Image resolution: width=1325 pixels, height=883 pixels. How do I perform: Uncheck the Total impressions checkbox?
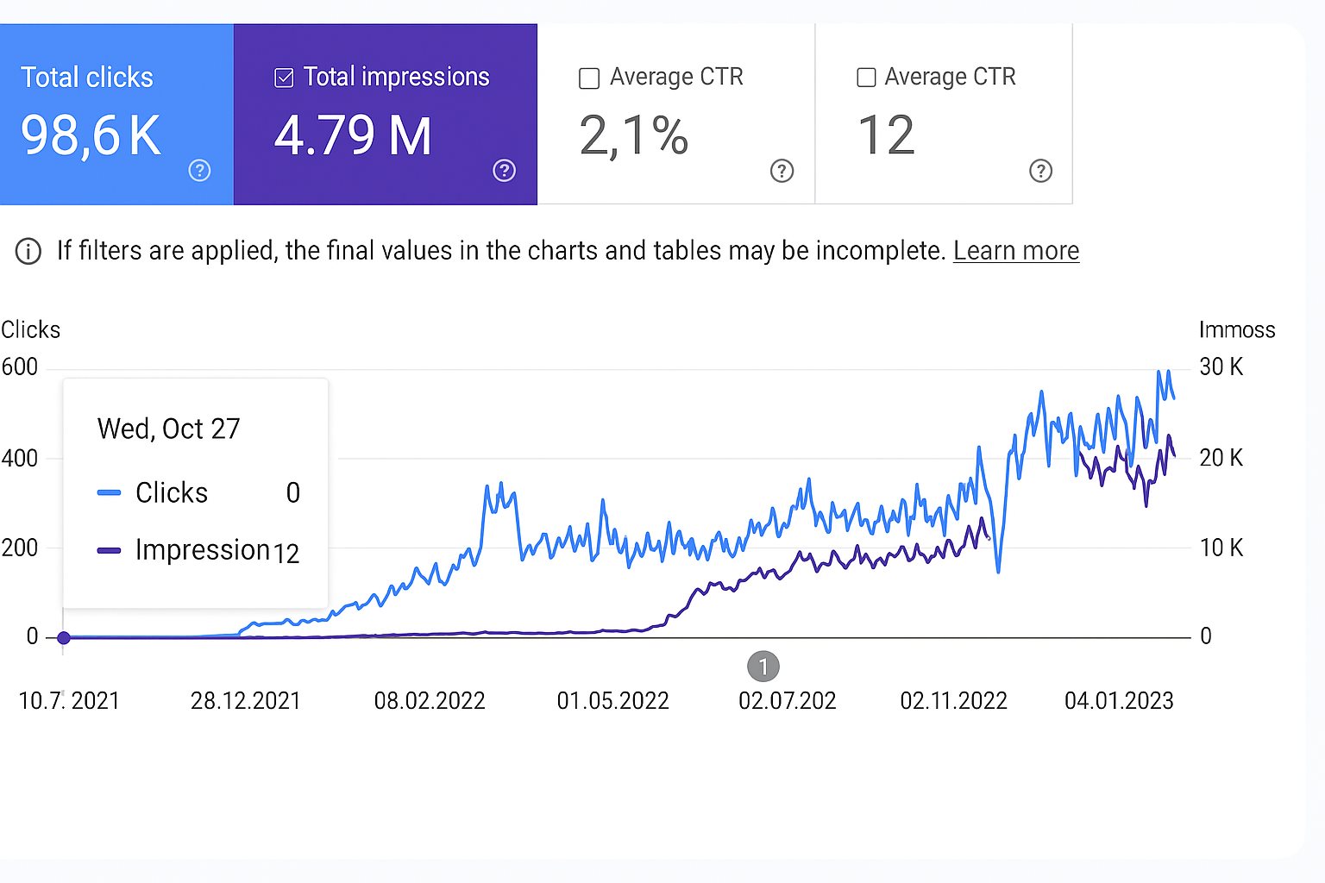[x=284, y=78]
